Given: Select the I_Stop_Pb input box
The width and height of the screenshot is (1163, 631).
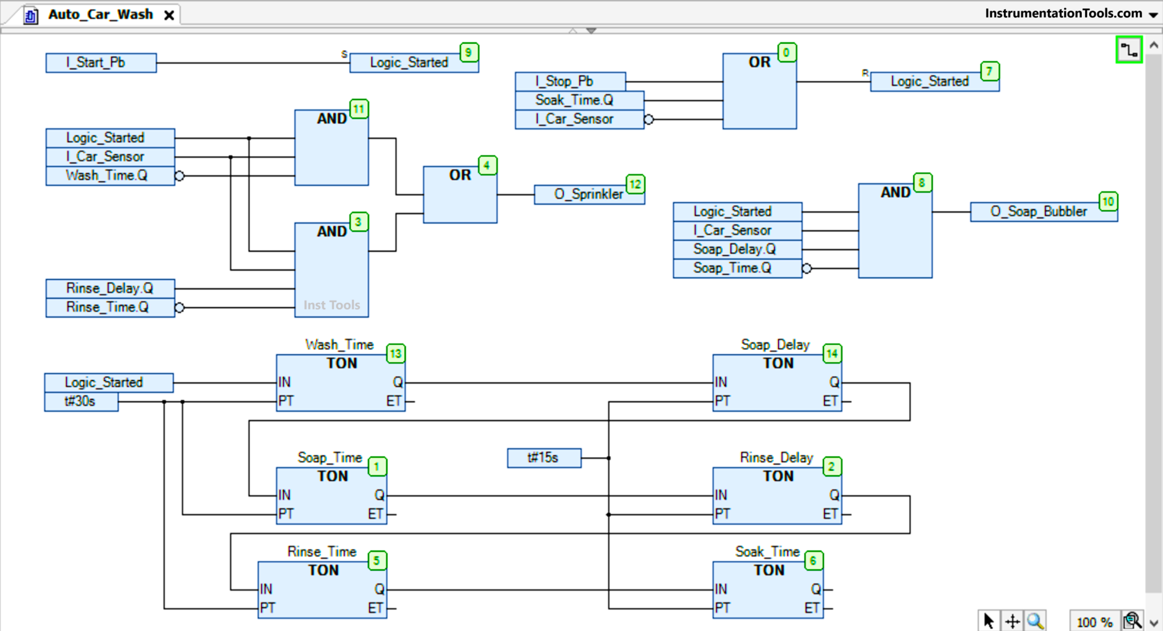Looking at the screenshot, I should coord(570,81).
